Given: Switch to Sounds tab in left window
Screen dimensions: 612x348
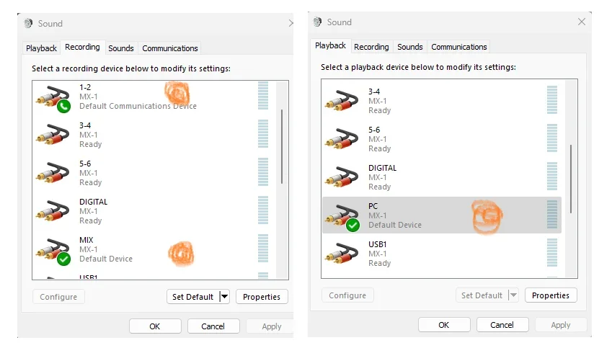Looking at the screenshot, I should [x=121, y=48].
